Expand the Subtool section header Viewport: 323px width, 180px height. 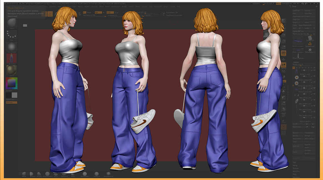[x=296, y=62]
